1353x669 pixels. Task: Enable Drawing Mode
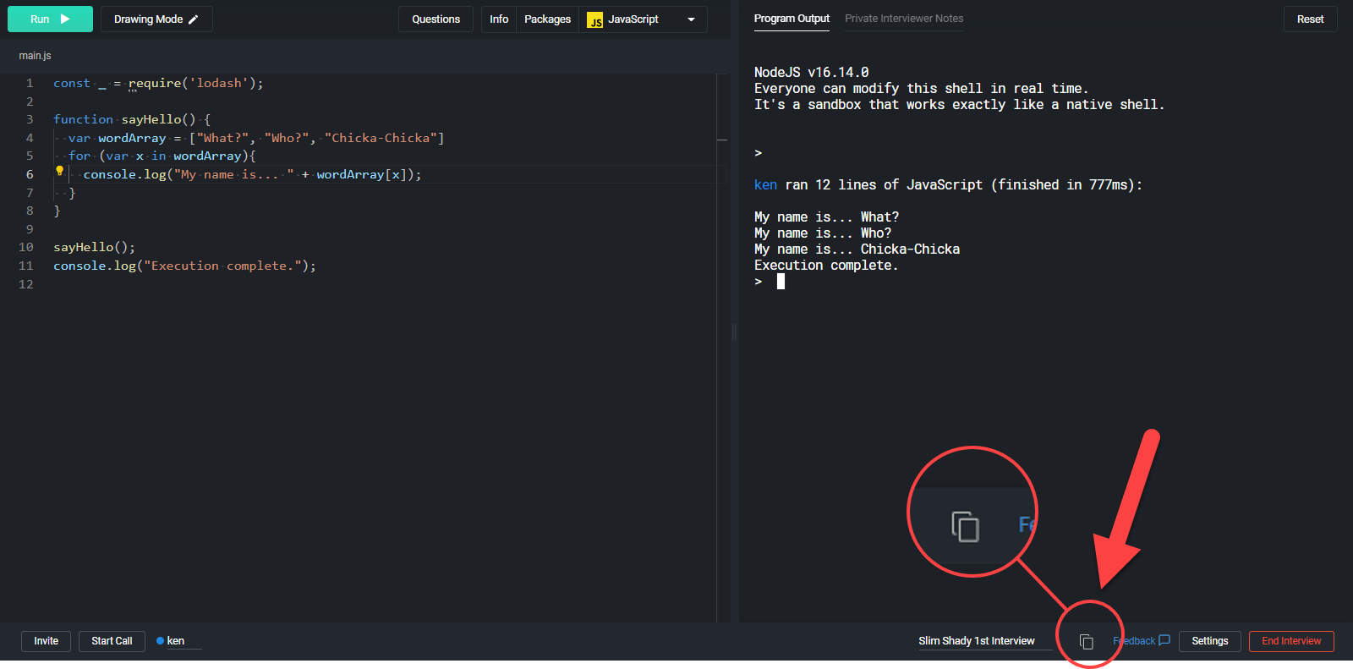point(156,19)
